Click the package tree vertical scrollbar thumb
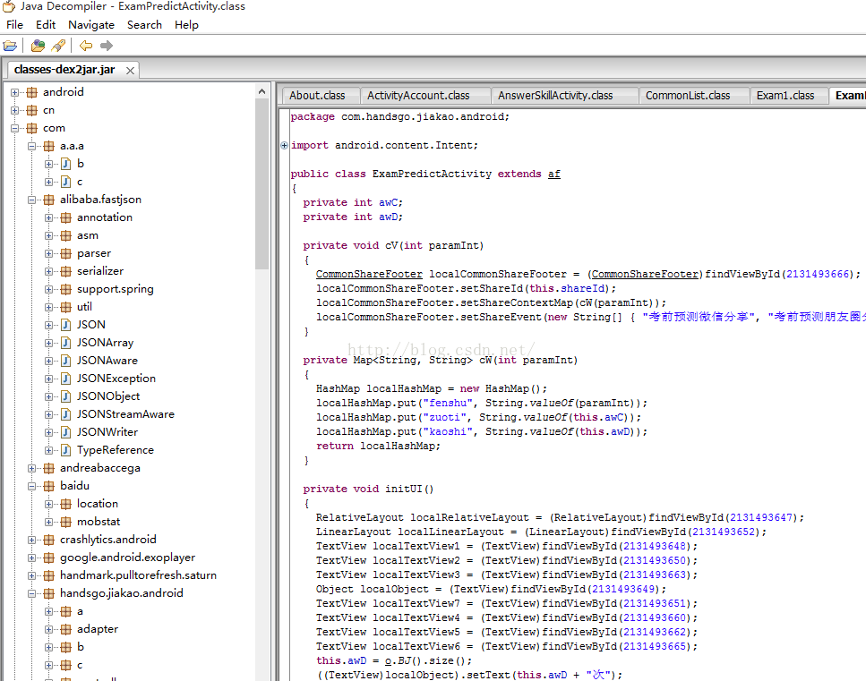Image resolution: width=866 pixels, height=681 pixels. pyautogui.click(x=262, y=183)
